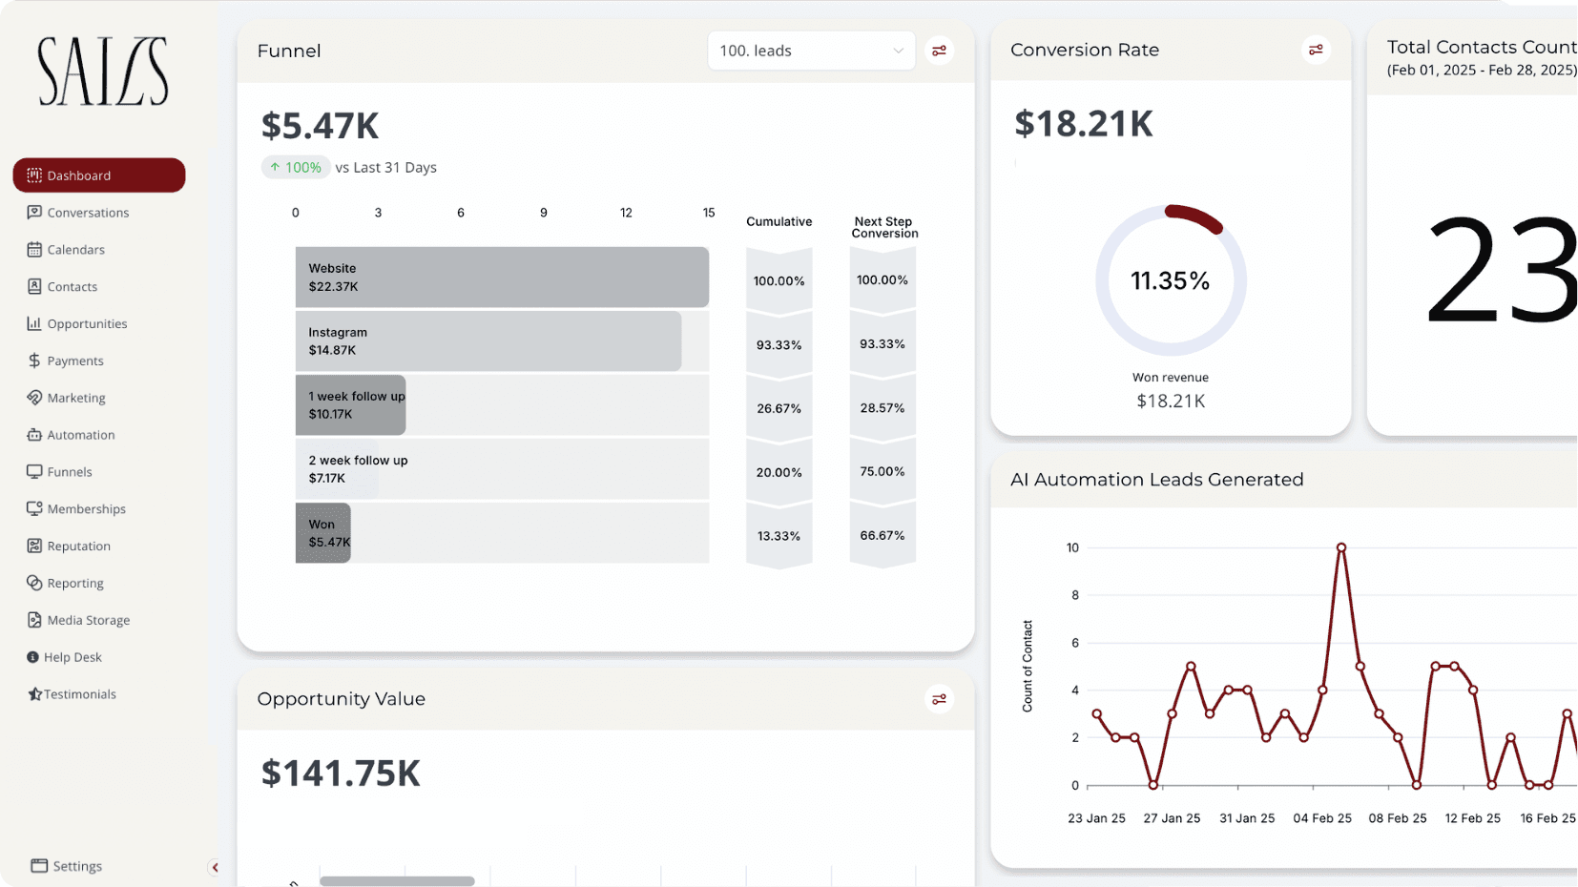Click the 'Cumulative' column header
This screenshot has height=887, width=1578.
(779, 221)
